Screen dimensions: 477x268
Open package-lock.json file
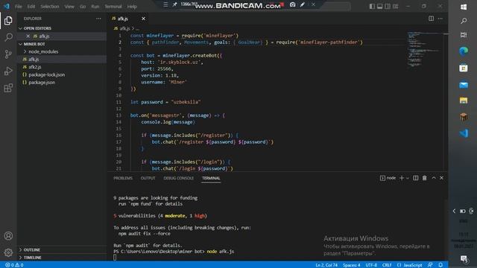(62, 74)
